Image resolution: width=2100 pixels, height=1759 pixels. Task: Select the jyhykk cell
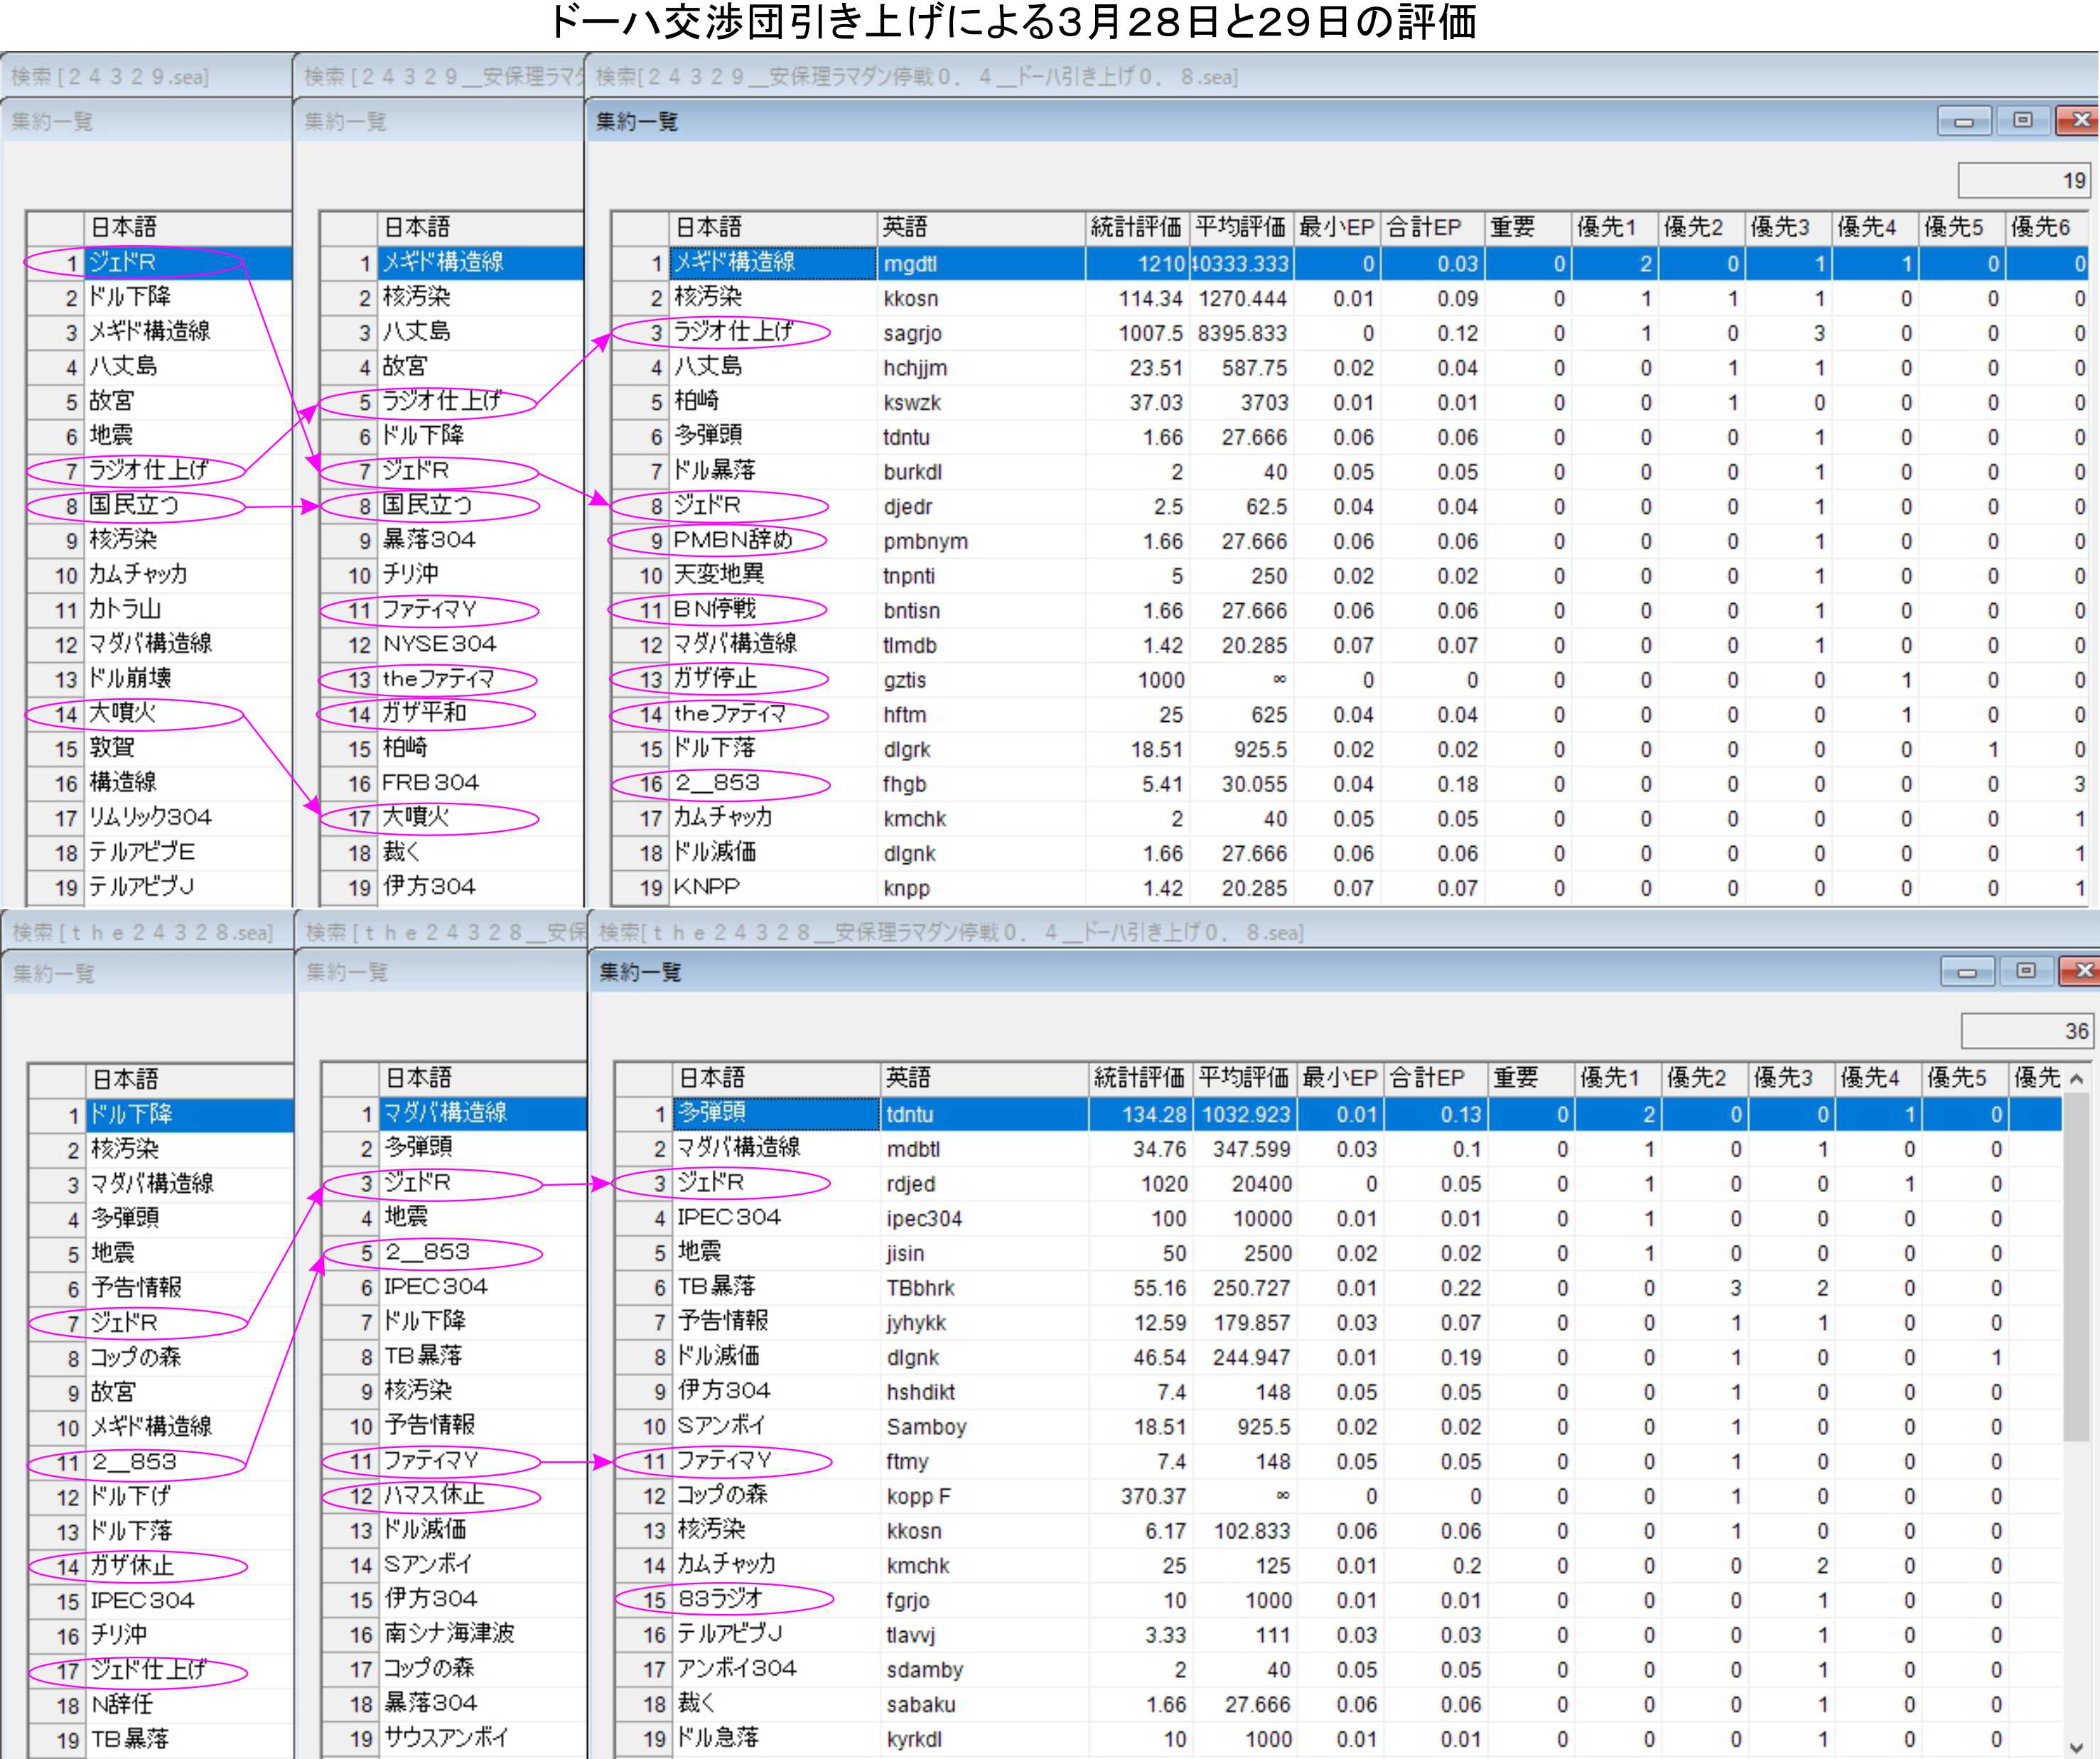tap(985, 1324)
